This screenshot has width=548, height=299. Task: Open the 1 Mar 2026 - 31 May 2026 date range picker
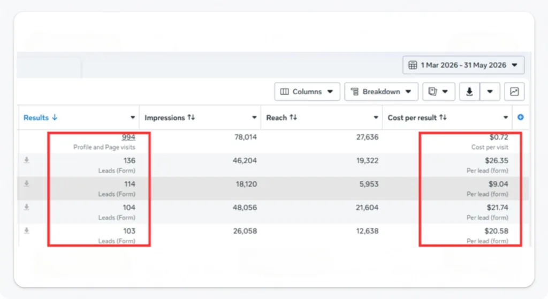463,65
